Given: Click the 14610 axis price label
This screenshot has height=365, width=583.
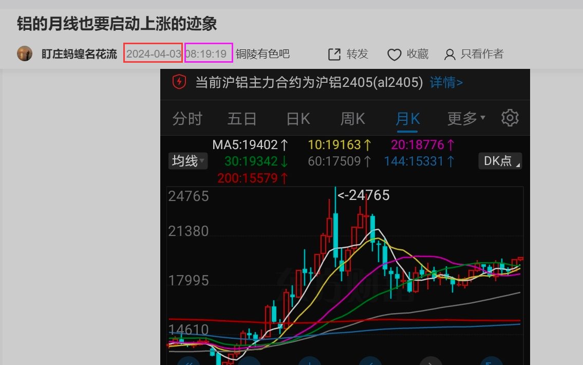Looking at the screenshot, I should 189,330.
